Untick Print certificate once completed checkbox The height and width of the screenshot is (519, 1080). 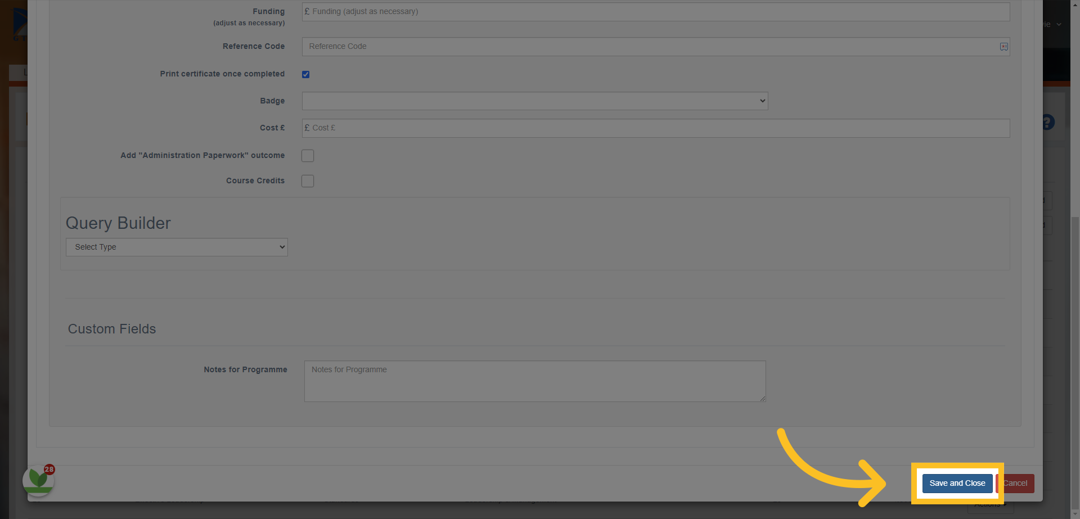click(x=306, y=74)
